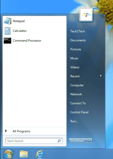Open Network from the Start menu
113x159 pixels.
[x=76, y=94]
